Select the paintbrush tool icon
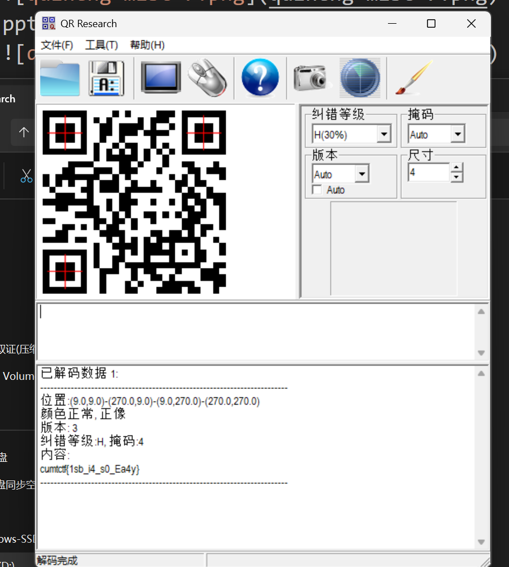 pyautogui.click(x=413, y=77)
